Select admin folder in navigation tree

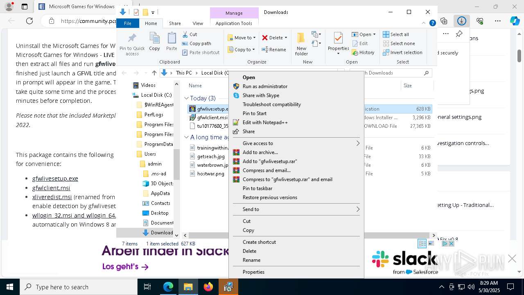pos(154,164)
